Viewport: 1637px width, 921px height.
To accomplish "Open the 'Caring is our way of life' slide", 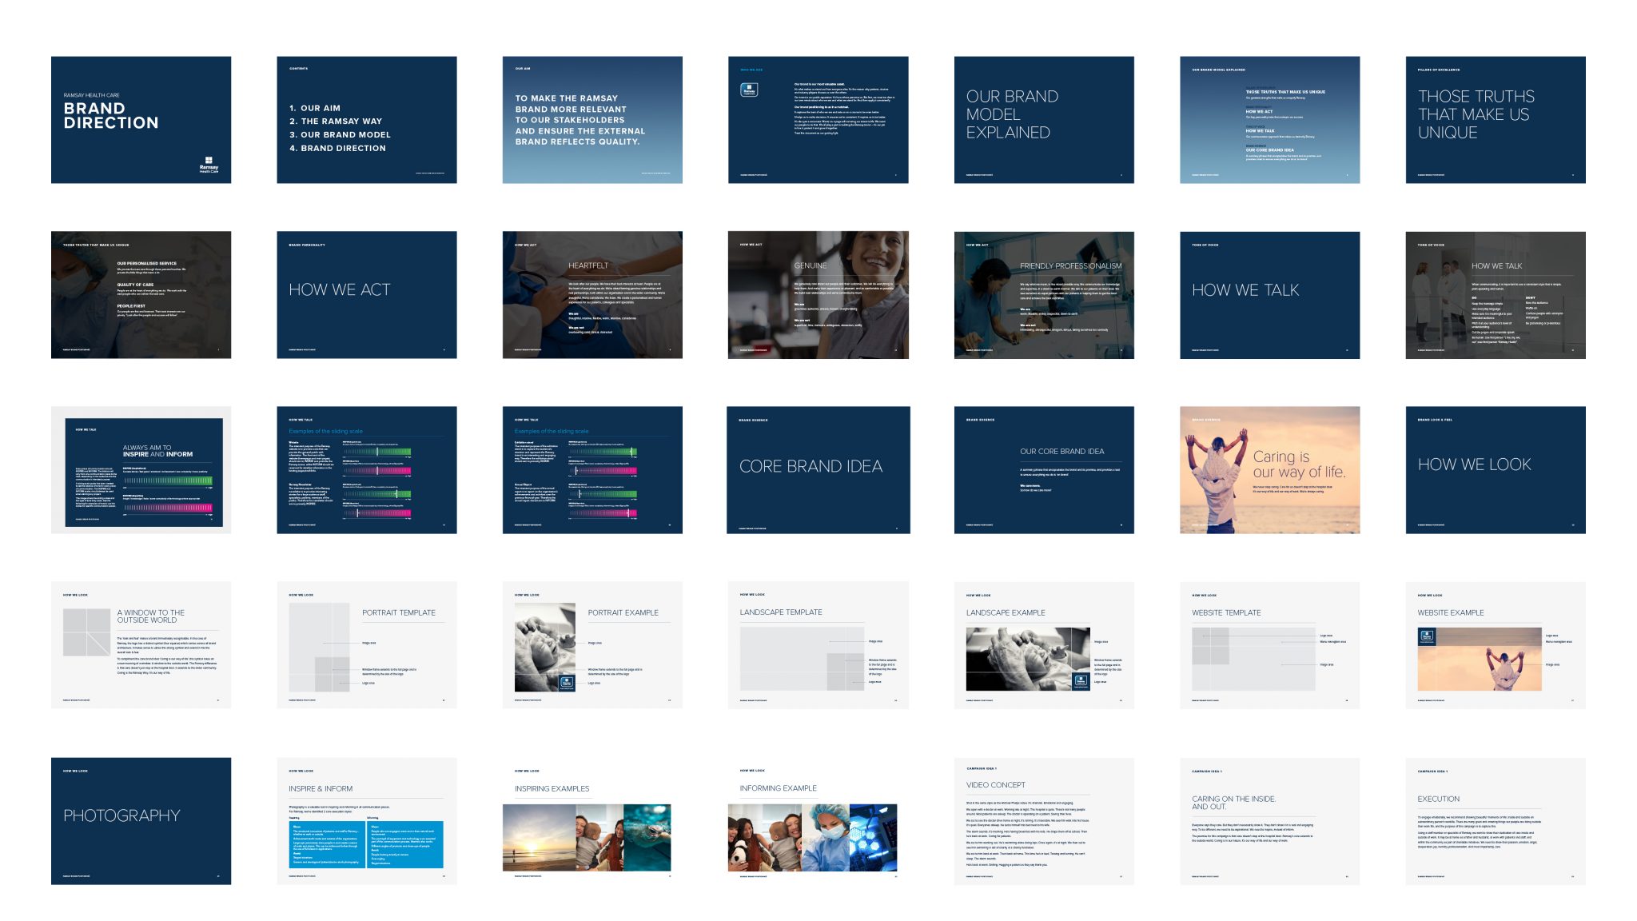I will pyautogui.click(x=1269, y=470).
